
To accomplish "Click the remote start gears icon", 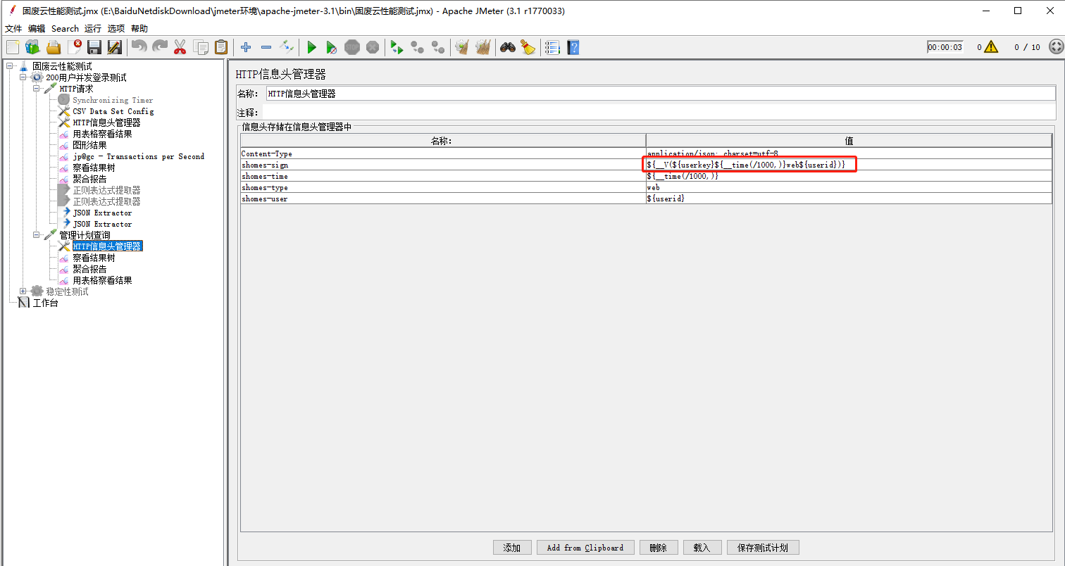I will pos(395,46).
